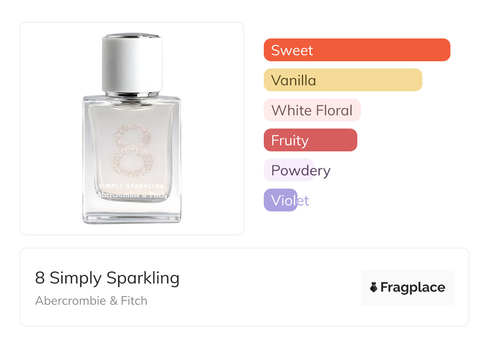Click the Powdery accord bar
The width and height of the screenshot is (489, 346).
289,170
